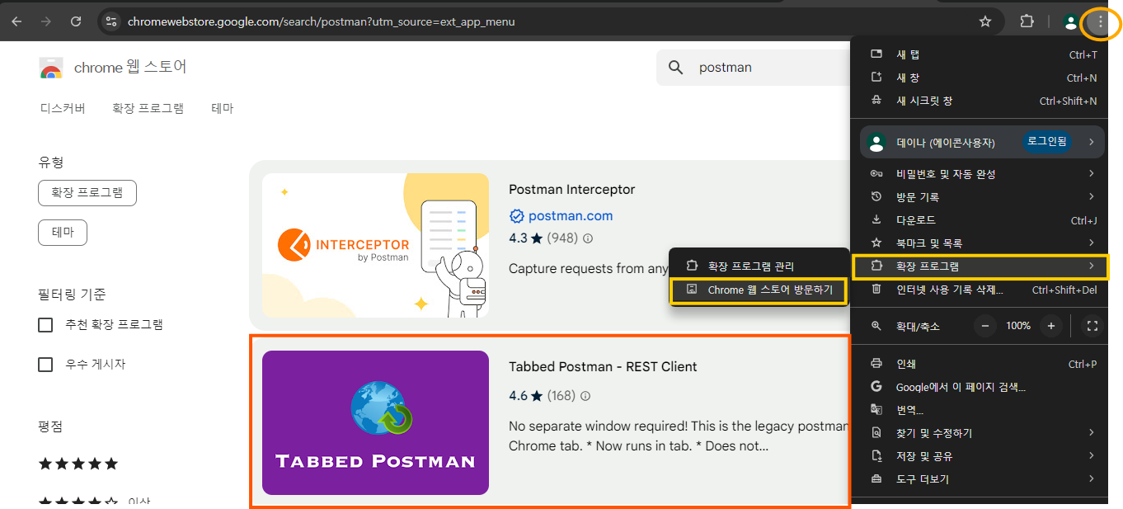Expand the 데이나 profile row arrow
This screenshot has height=509, width=1123.
[x=1091, y=142]
